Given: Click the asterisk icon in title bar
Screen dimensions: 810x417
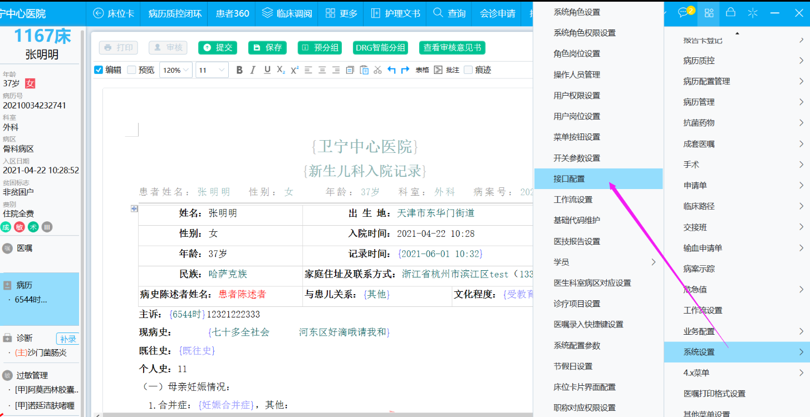Looking at the screenshot, I should (753, 13).
